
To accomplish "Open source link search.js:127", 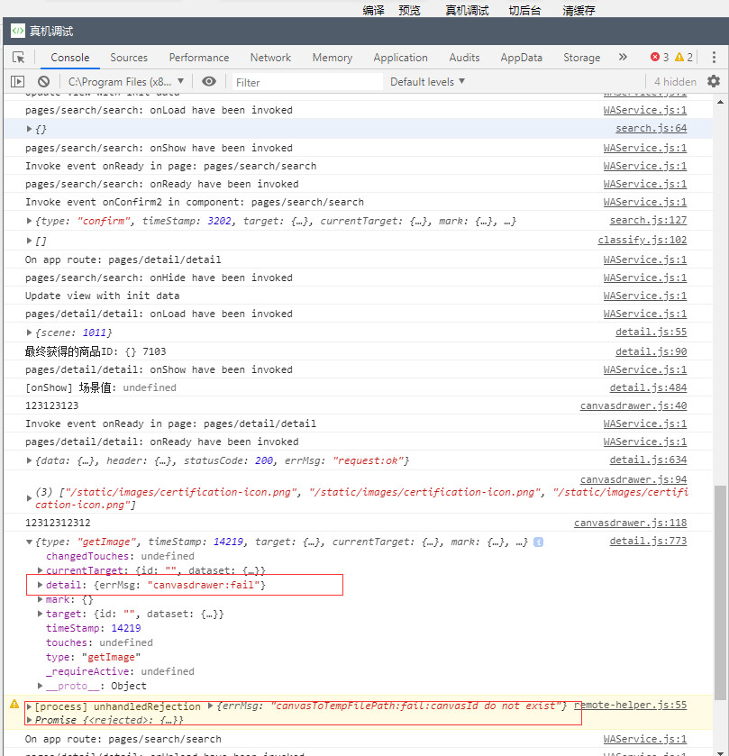I will coord(648,220).
